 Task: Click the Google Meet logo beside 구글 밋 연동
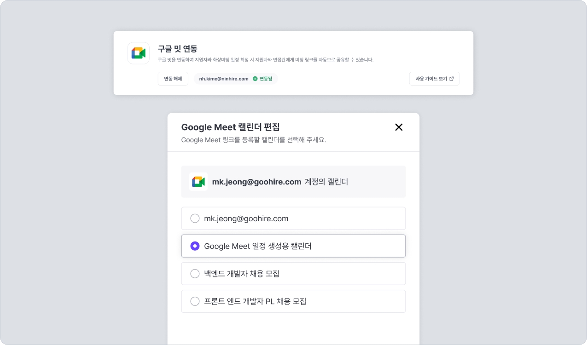coord(138,53)
